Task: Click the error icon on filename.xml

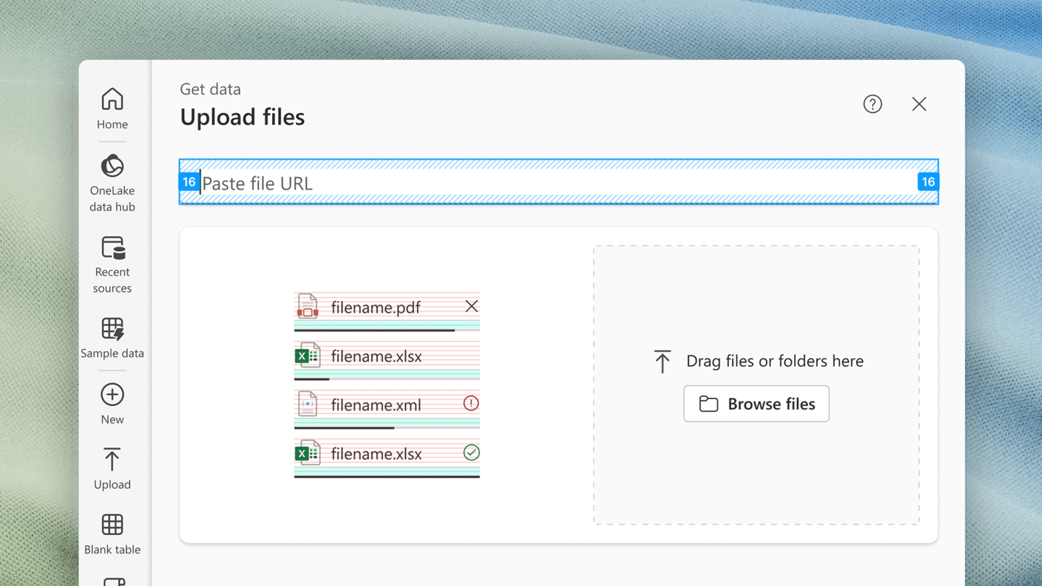Action: (x=471, y=403)
